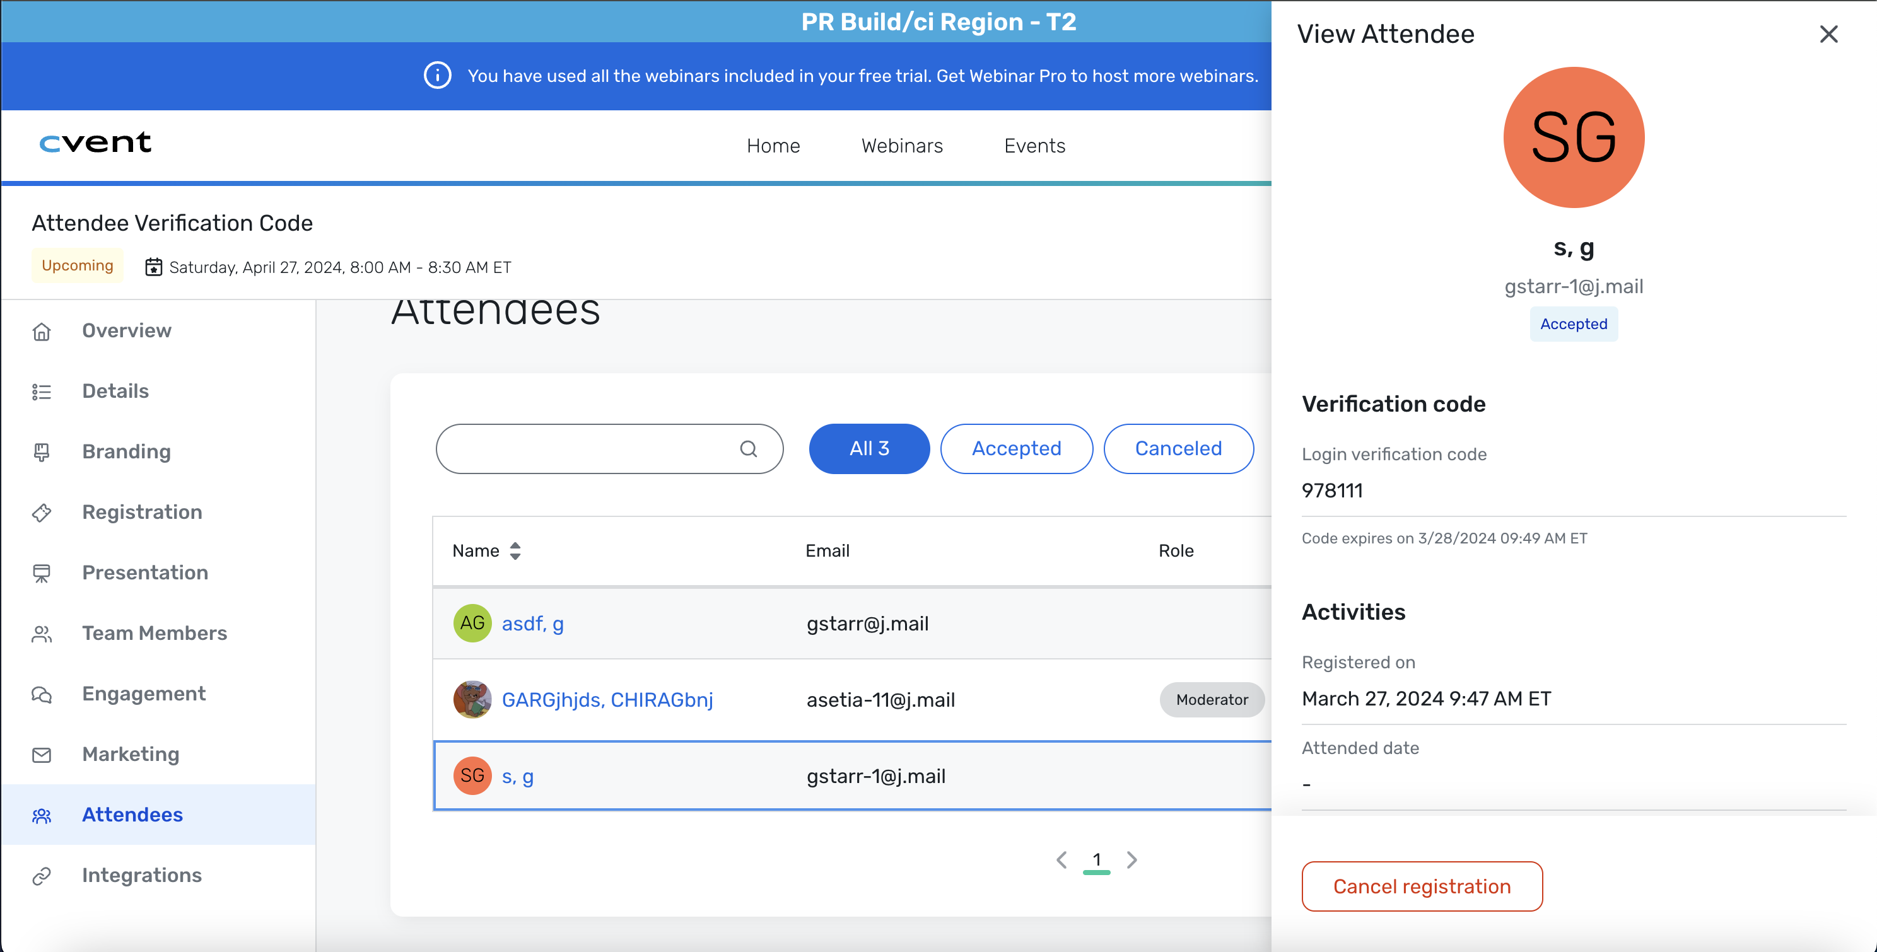This screenshot has width=1877, height=952.
Task: Open attendee s, g link
Action: coord(517,777)
